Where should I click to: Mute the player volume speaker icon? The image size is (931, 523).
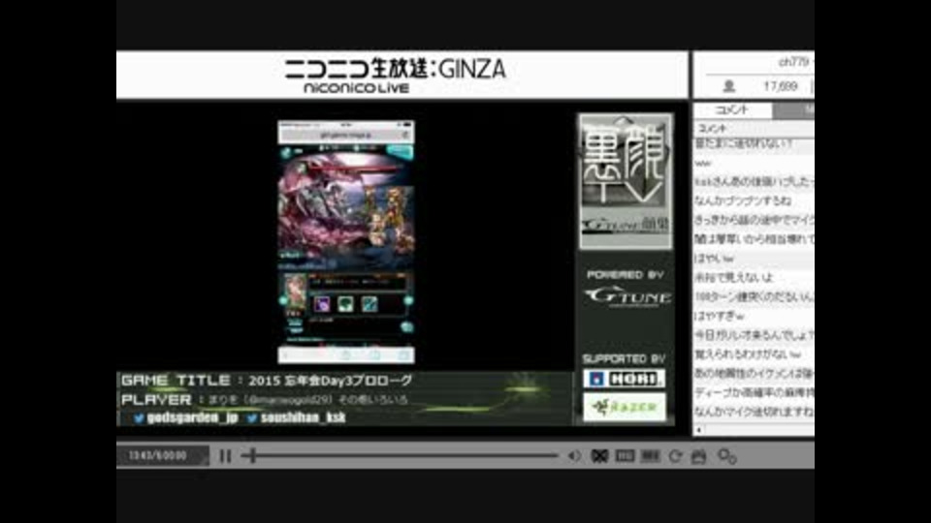pyautogui.click(x=573, y=456)
